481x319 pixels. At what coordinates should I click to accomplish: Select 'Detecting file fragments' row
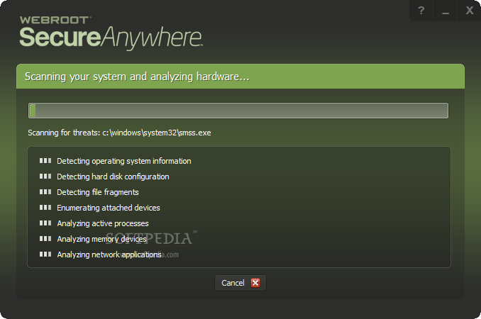click(x=89, y=192)
